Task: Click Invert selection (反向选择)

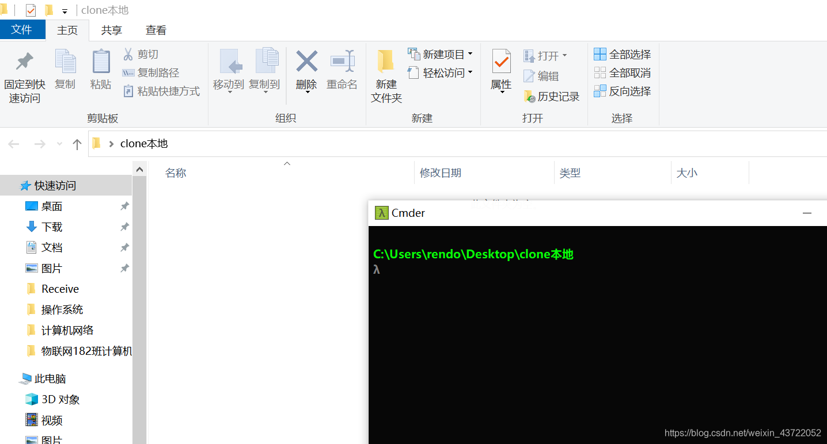Action: point(622,91)
